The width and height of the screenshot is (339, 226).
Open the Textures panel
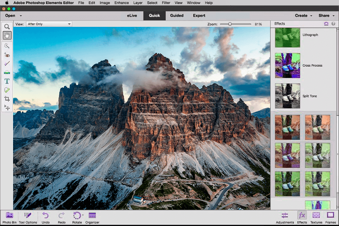(316, 218)
